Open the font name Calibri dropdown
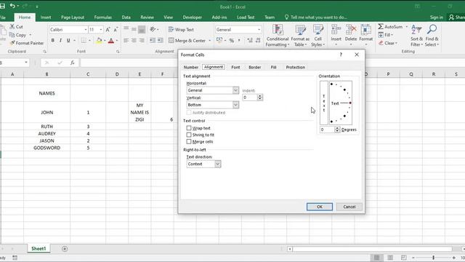 coord(86,30)
